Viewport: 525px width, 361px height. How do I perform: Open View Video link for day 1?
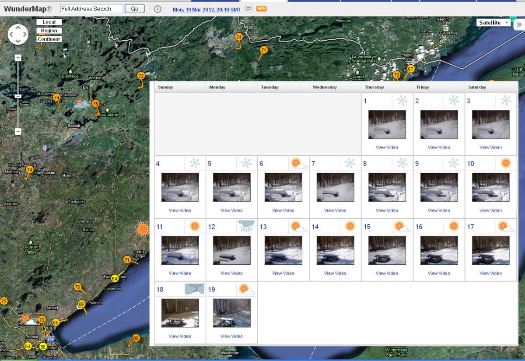point(387,147)
